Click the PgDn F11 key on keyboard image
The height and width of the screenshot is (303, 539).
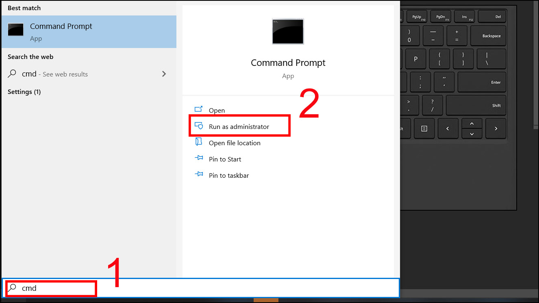pyautogui.click(x=441, y=17)
